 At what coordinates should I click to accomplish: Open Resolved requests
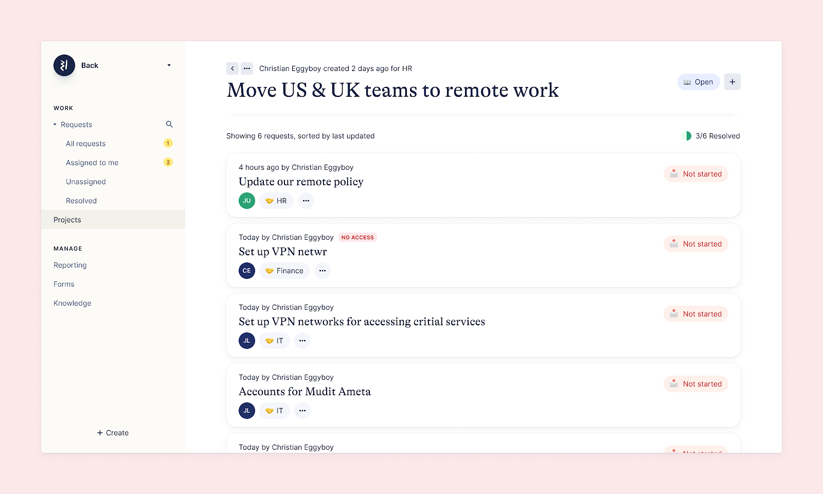point(81,201)
